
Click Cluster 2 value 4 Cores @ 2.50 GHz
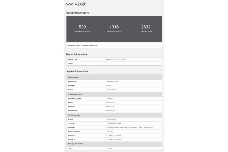[x=114, y=139]
